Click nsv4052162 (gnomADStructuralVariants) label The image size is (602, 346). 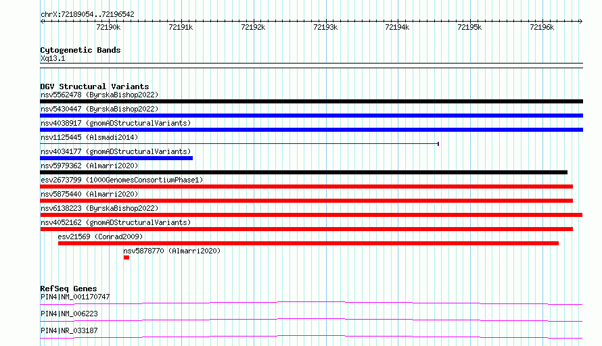(x=116, y=222)
